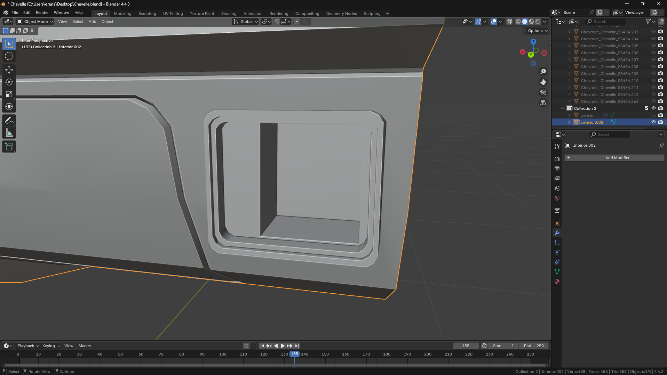Choose the Annotate pencil tool

(9, 121)
